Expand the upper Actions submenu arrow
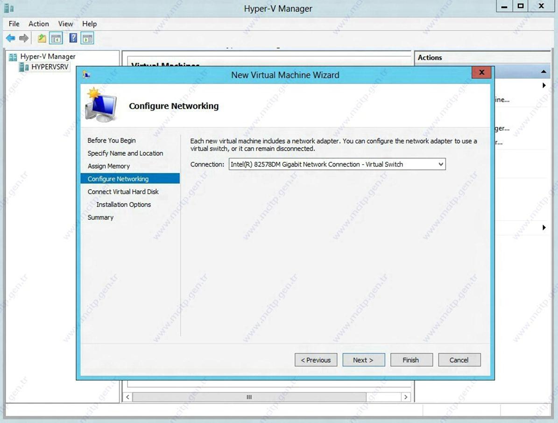The image size is (558, 423). click(544, 85)
